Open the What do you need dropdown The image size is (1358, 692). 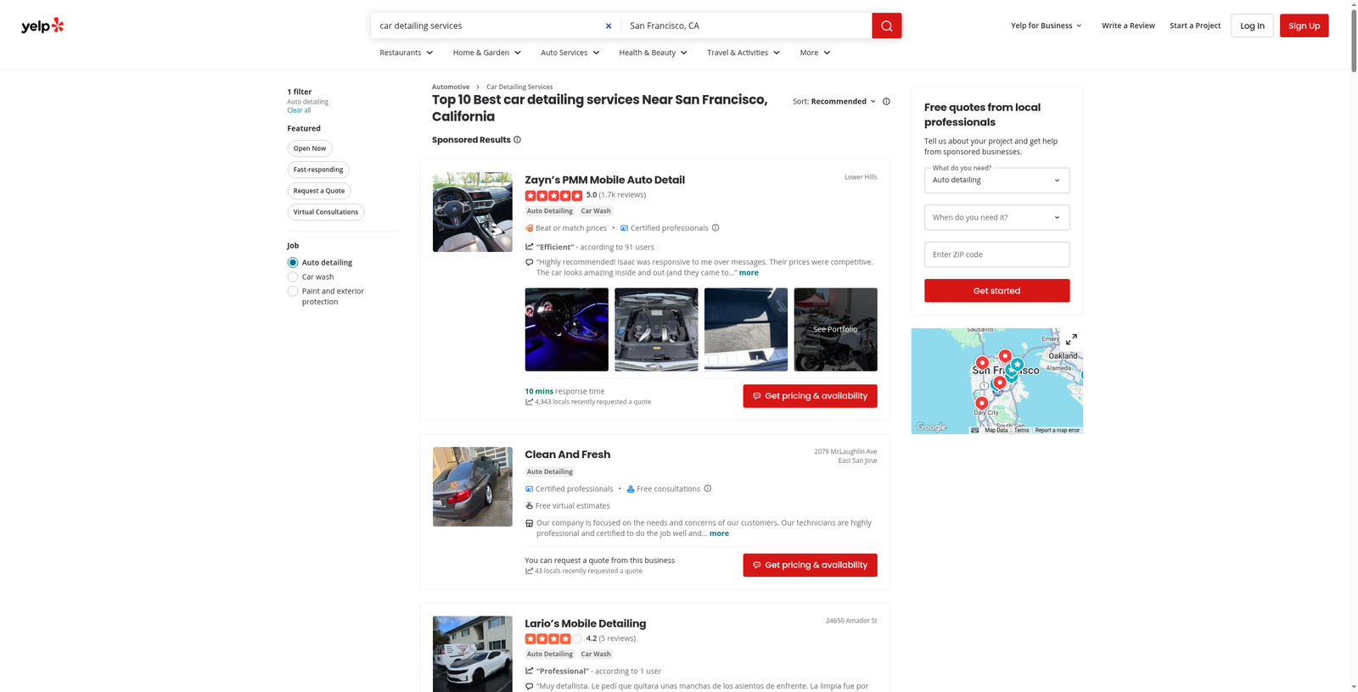(x=996, y=180)
